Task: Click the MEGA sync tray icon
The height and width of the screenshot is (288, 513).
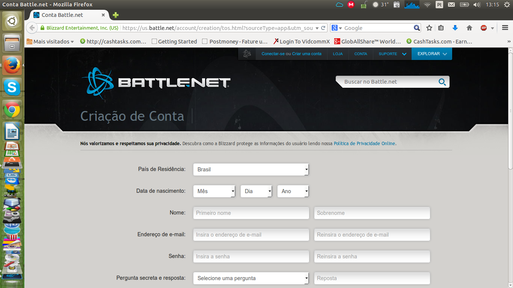Action: [351, 4]
